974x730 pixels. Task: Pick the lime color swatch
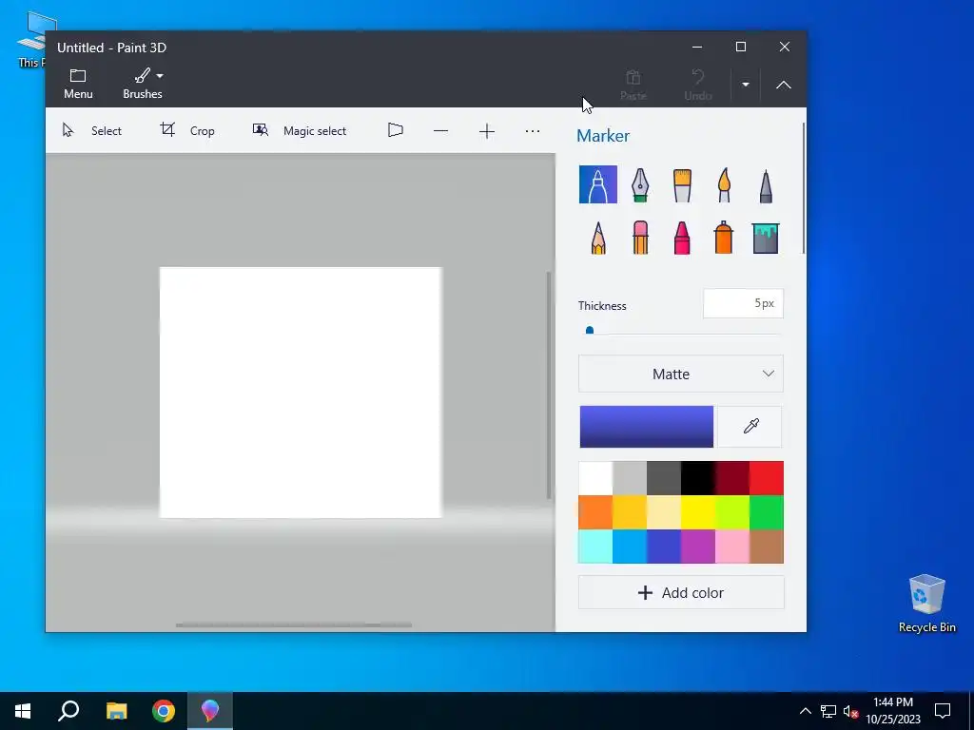point(731,512)
